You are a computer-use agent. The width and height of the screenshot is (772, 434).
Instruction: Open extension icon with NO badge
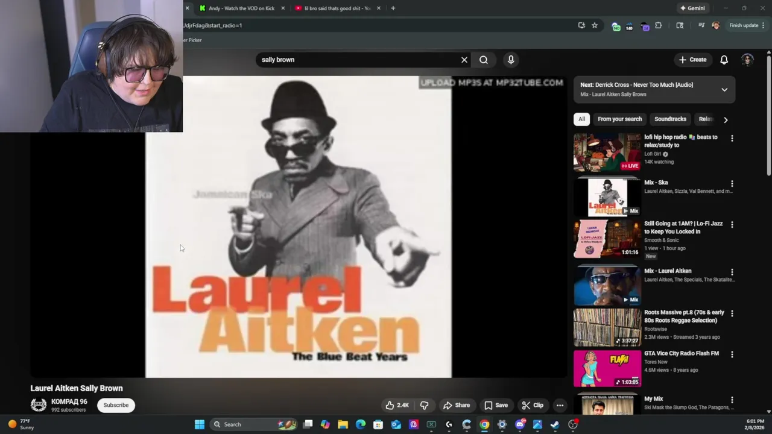point(616,26)
